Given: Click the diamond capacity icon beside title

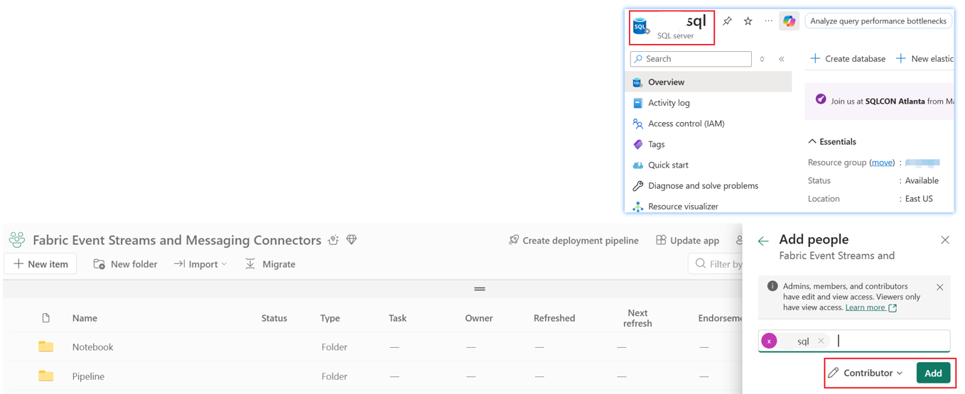Looking at the screenshot, I should point(352,240).
